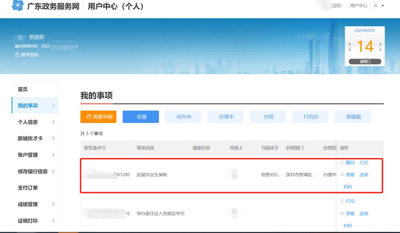The height and width of the screenshot is (233, 400).
Task: Click the 我要申报 button
Action: tap(99, 116)
